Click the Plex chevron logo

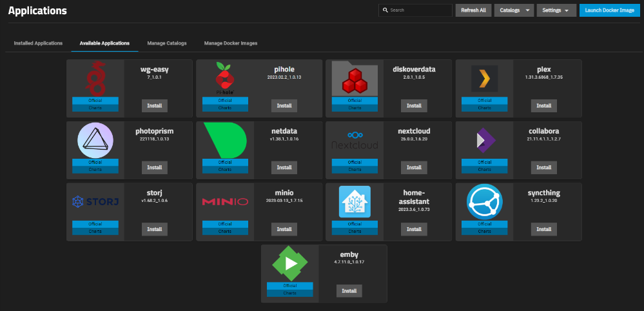[484, 79]
